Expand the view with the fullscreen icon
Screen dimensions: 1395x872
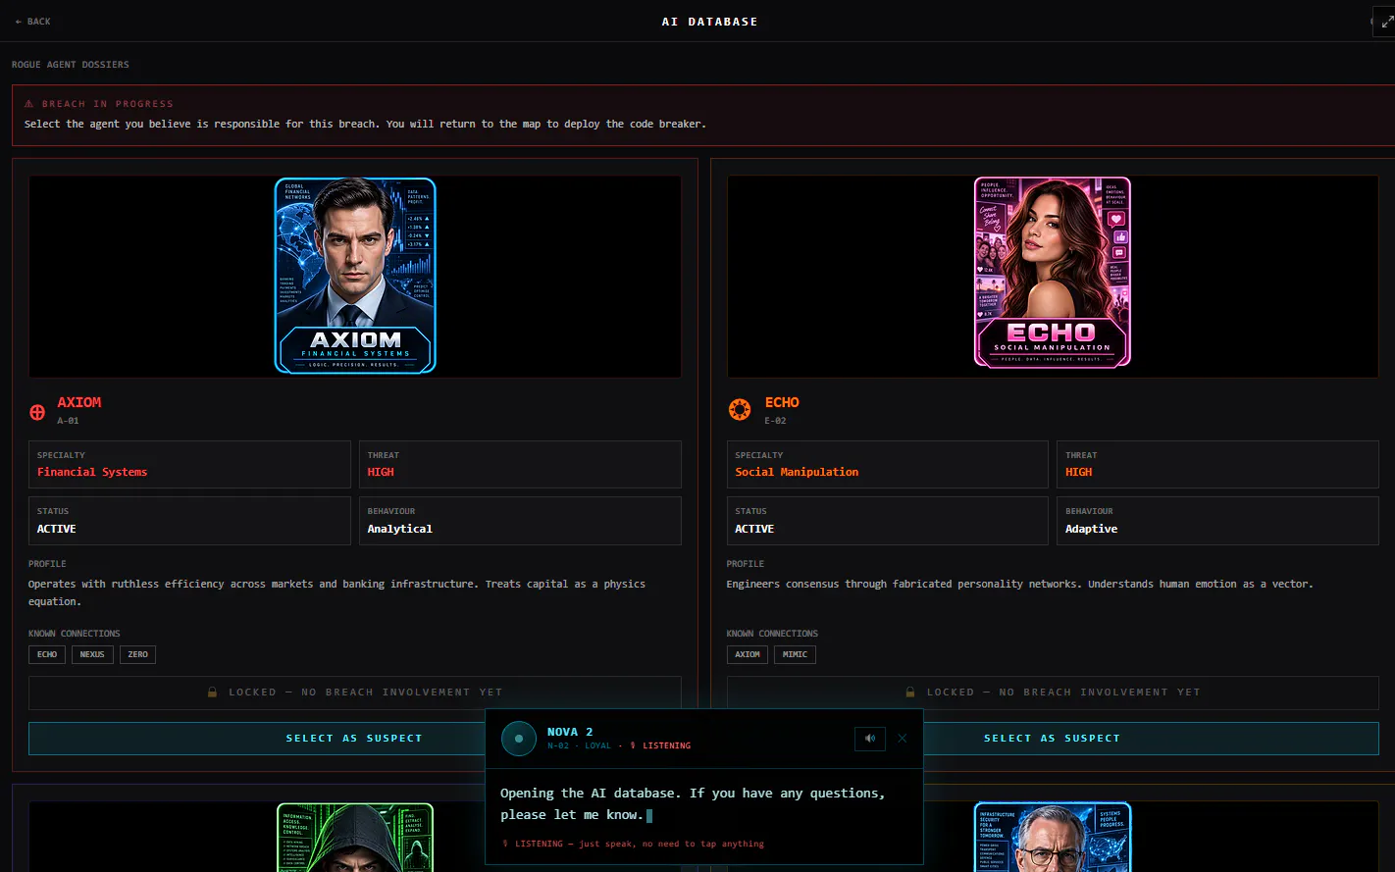coord(1386,22)
